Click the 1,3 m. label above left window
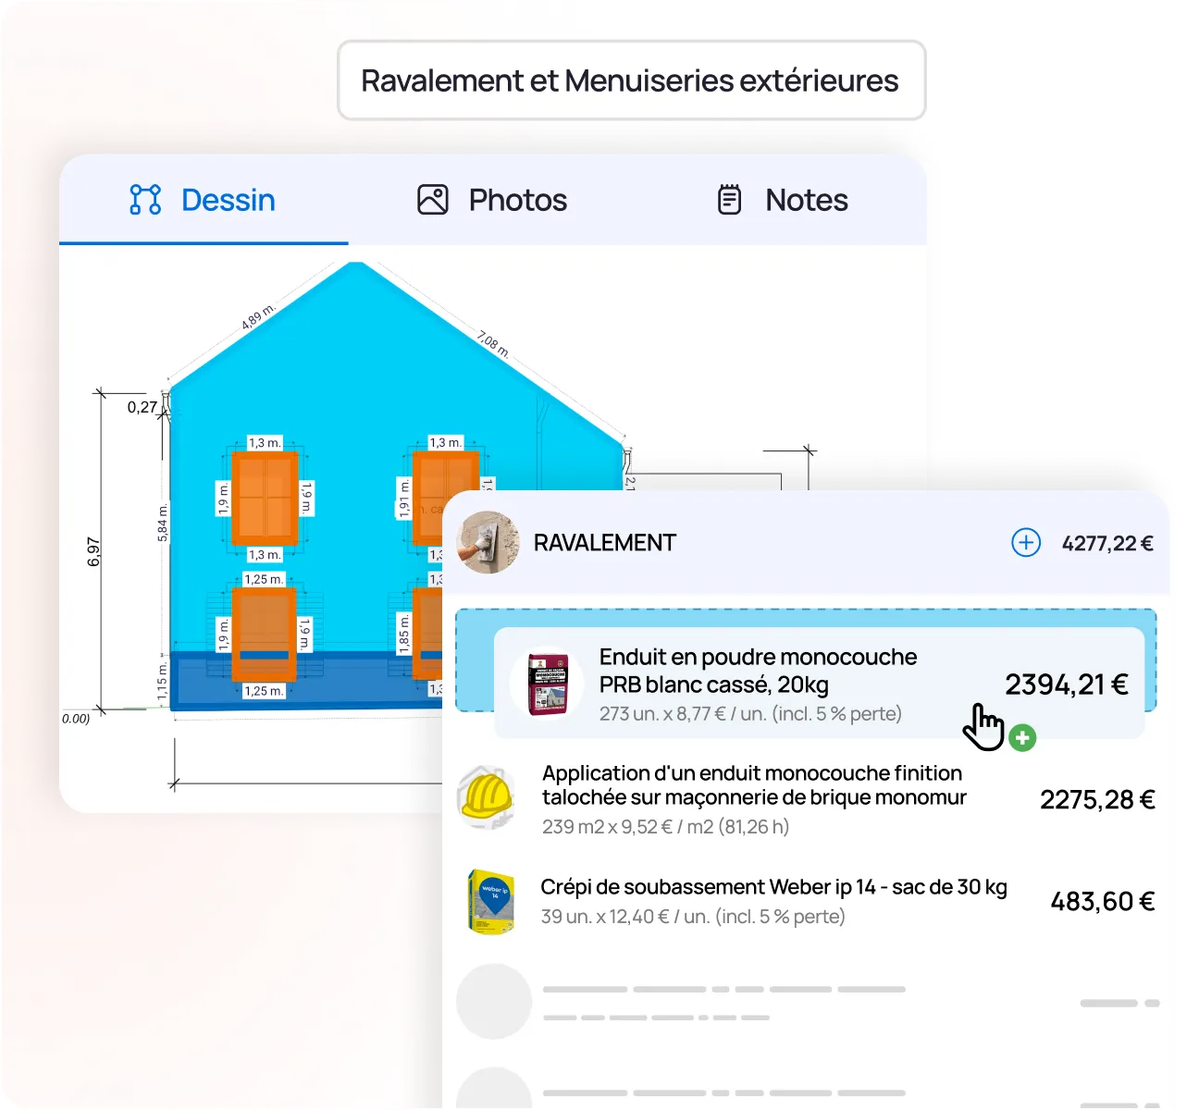 265,443
